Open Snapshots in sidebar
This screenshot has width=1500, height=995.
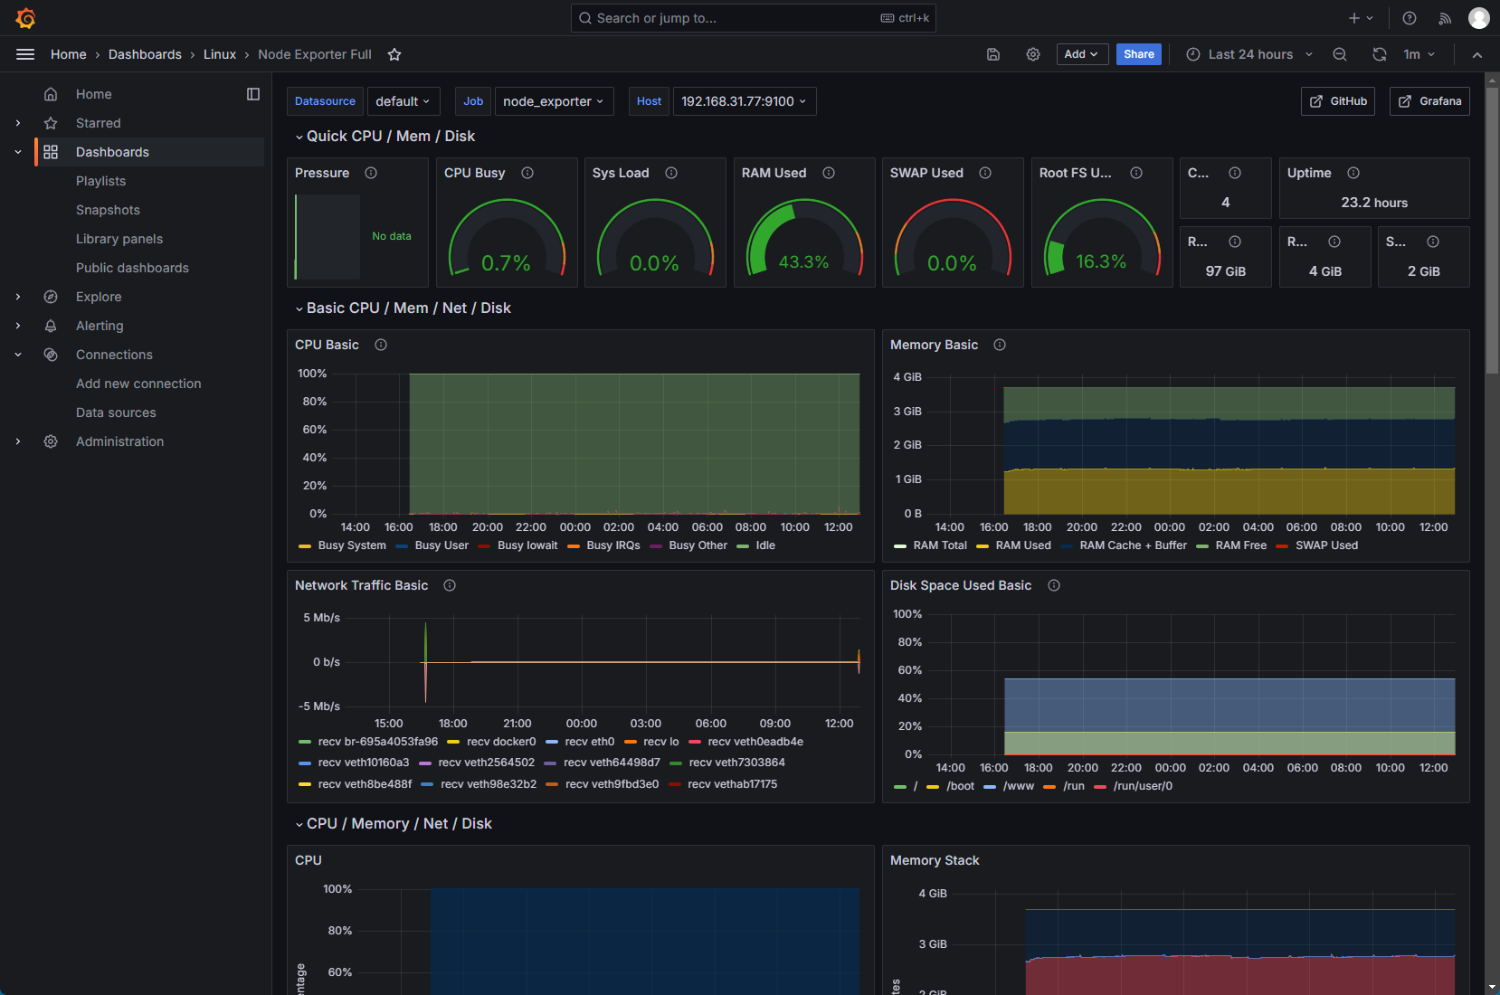tap(108, 210)
